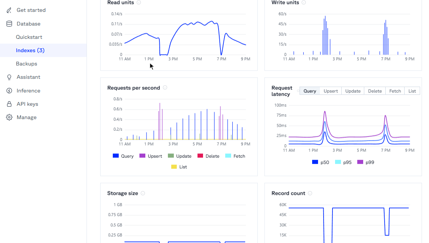
Task: Toggle p99 latency legend swatch
Action: tap(360, 162)
